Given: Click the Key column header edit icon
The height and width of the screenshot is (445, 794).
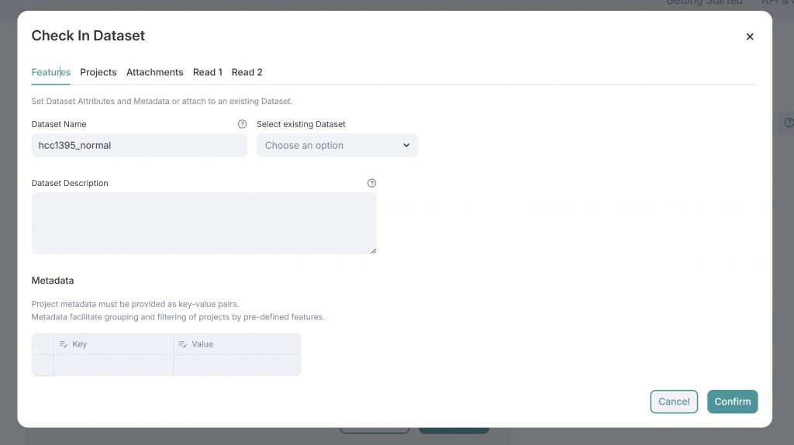Looking at the screenshot, I should tap(64, 344).
